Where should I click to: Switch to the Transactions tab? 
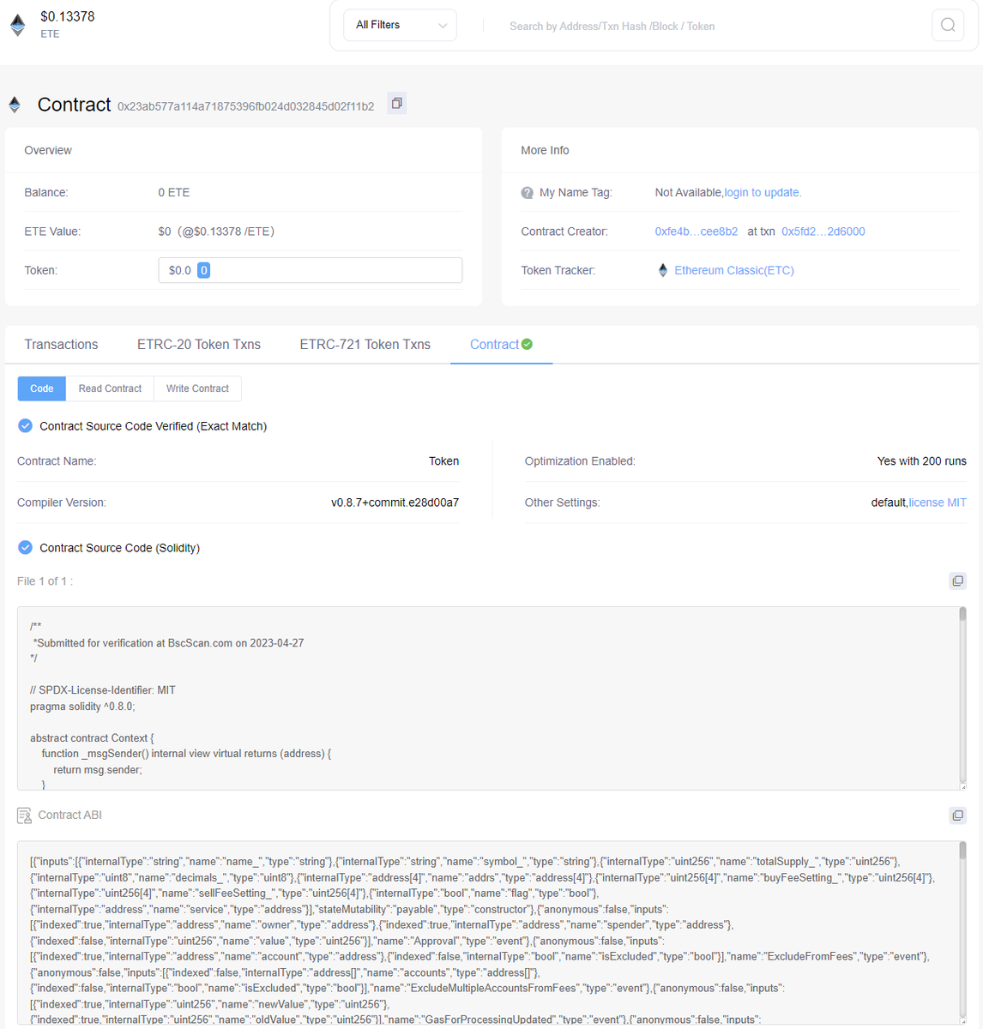[61, 345]
